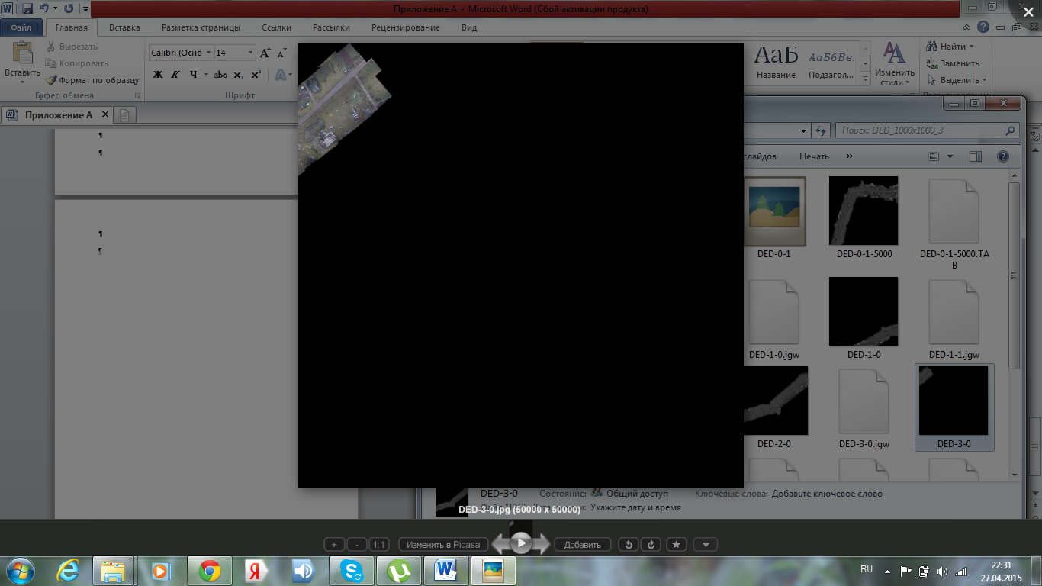Open the Изменить стили menu
The height and width of the screenshot is (586, 1042).
[894, 64]
